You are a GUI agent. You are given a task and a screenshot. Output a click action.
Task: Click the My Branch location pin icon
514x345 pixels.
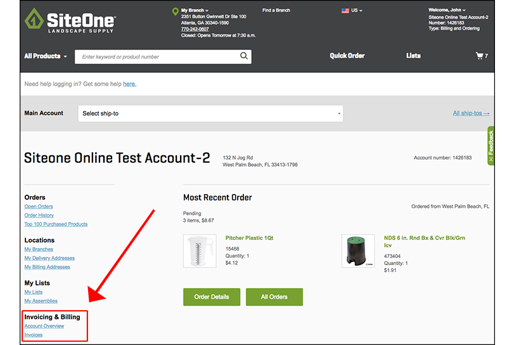click(176, 11)
